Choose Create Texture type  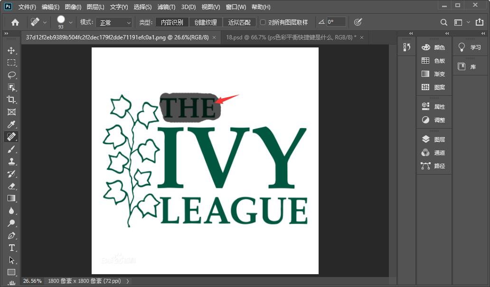click(x=206, y=22)
